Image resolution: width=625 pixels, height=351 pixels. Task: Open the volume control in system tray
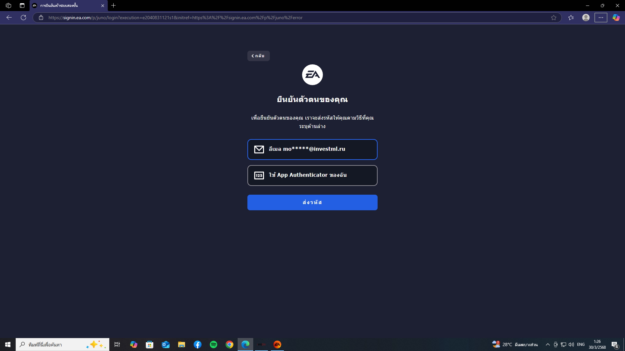571,344
